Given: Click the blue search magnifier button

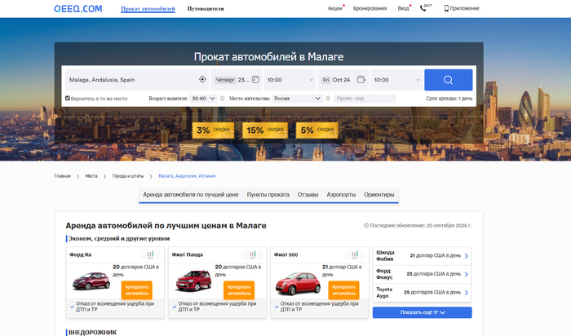Looking at the screenshot, I should tap(448, 80).
